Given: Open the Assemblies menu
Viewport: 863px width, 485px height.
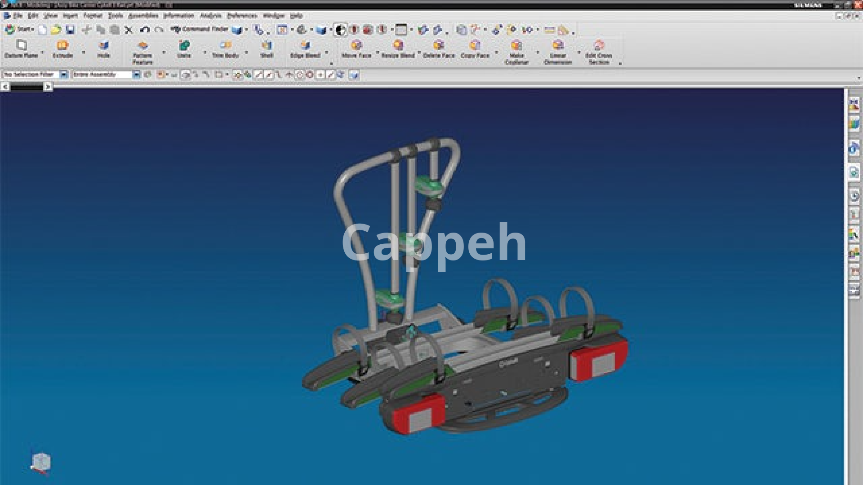Looking at the screenshot, I should tap(143, 16).
